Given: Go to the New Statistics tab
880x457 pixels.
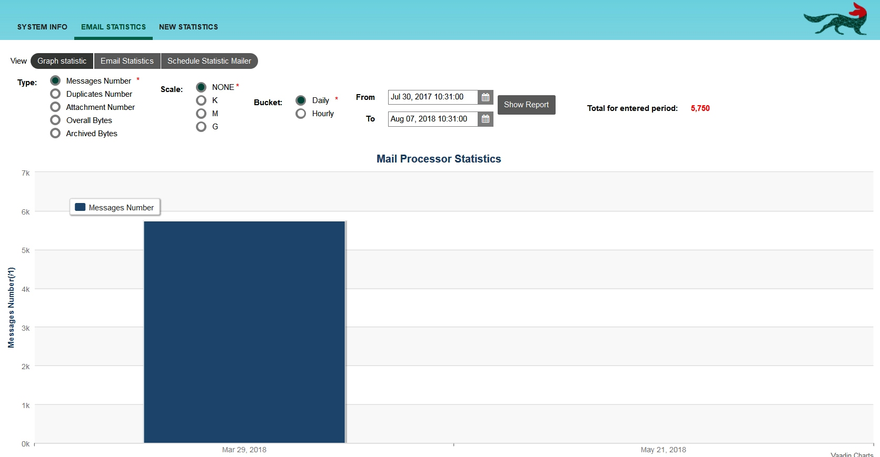Looking at the screenshot, I should [x=189, y=27].
